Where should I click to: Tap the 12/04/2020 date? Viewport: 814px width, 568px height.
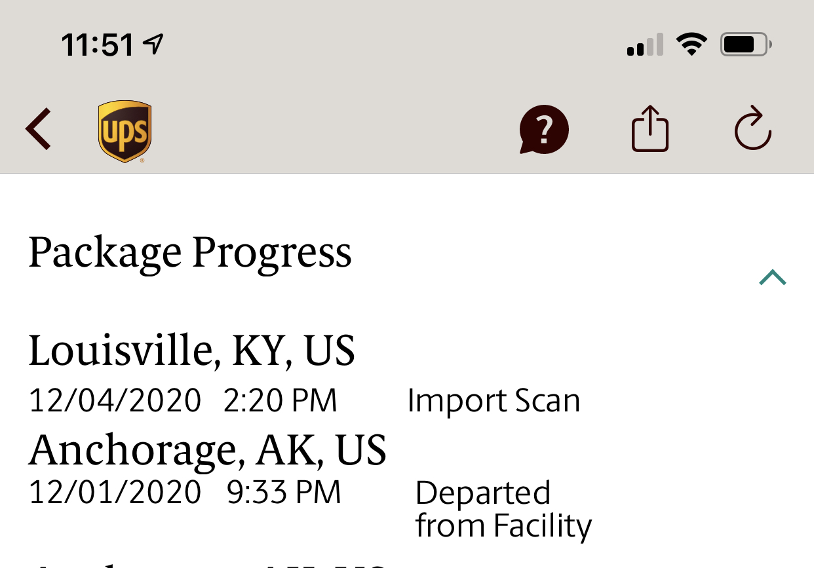point(115,400)
